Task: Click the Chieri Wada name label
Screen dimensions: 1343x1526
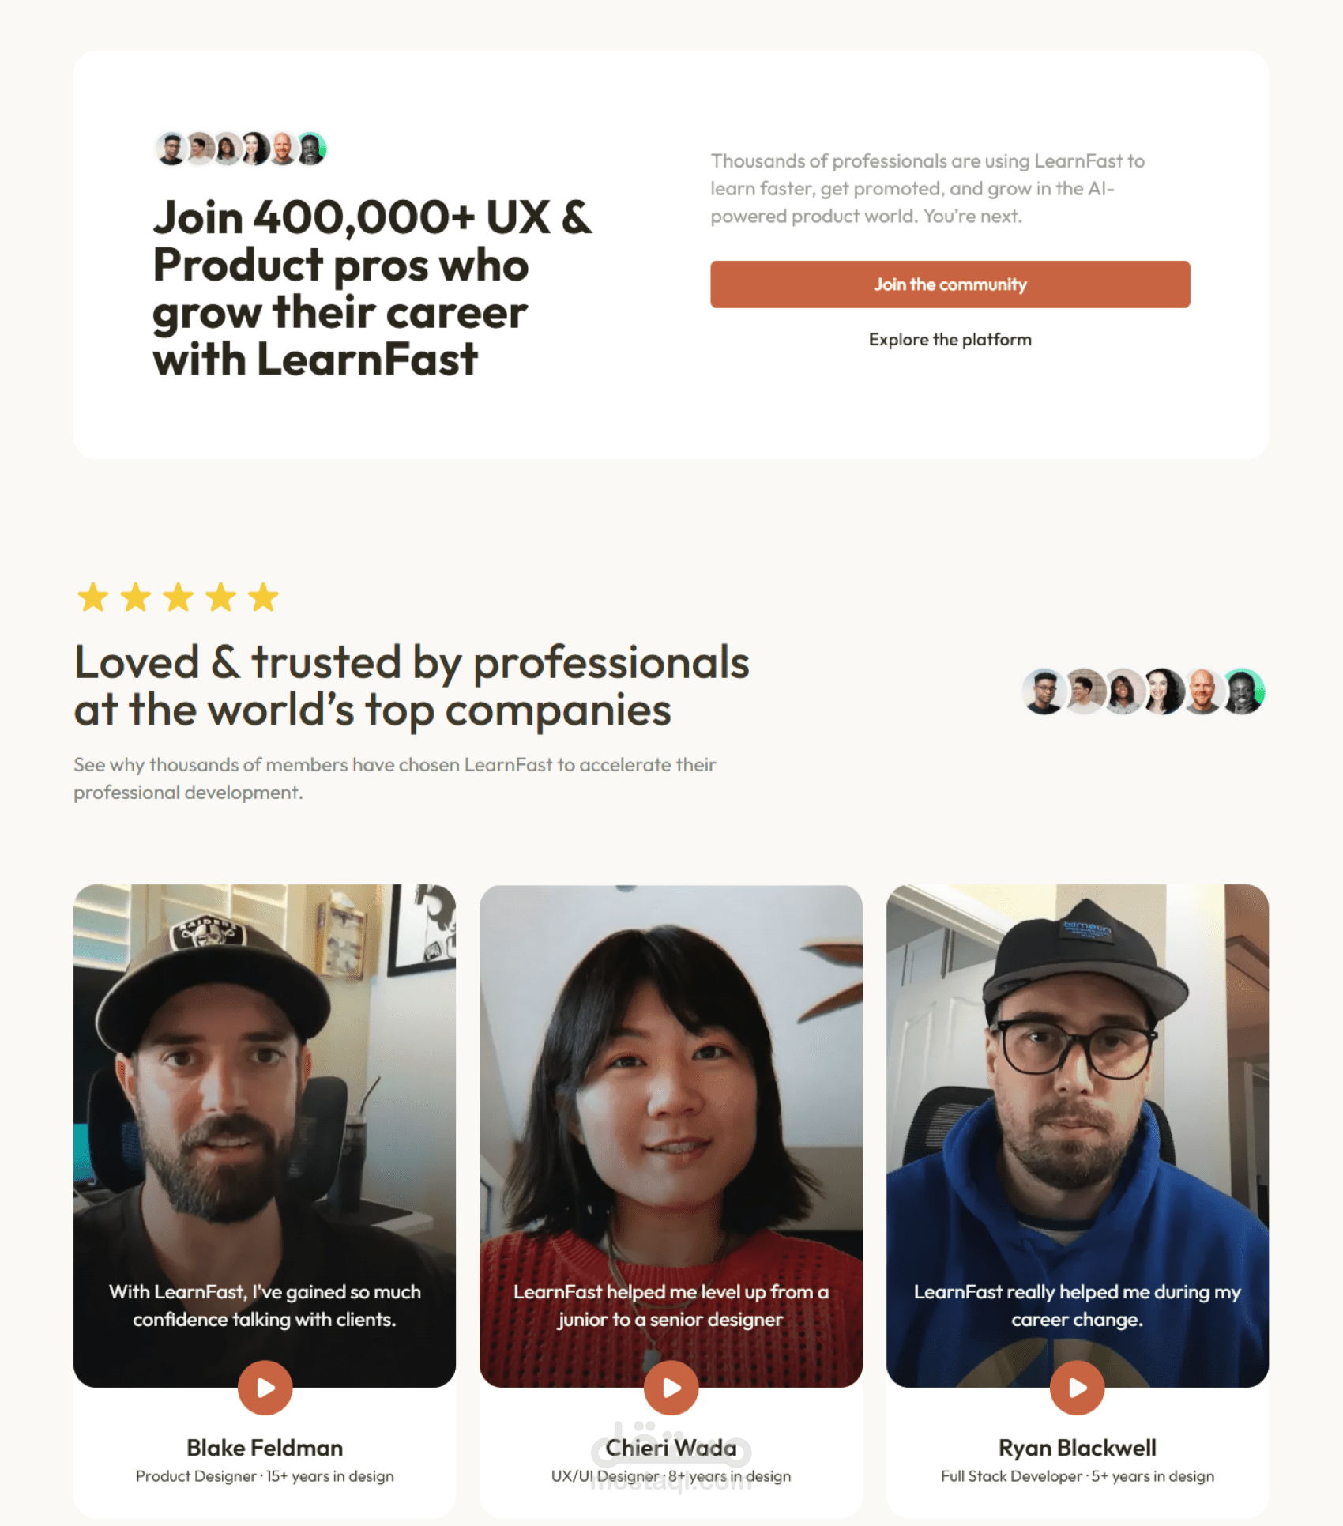Action: point(671,1448)
